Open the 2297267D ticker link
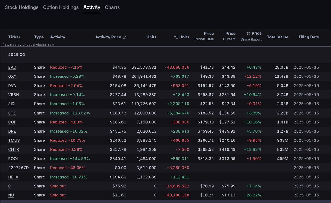331x203 pixels. 18,168
